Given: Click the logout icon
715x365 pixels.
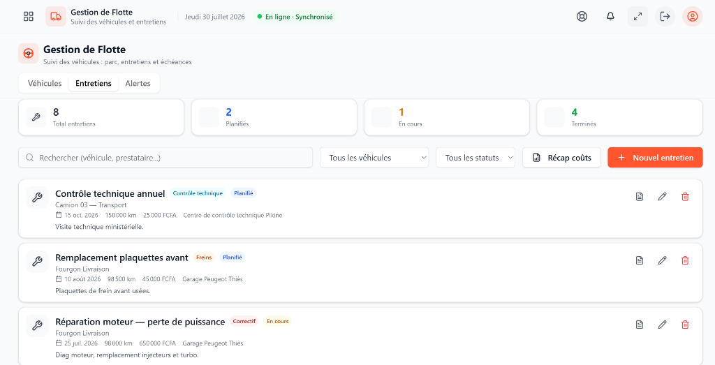Looking at the screenshot, I should click(x=665, y=17).
